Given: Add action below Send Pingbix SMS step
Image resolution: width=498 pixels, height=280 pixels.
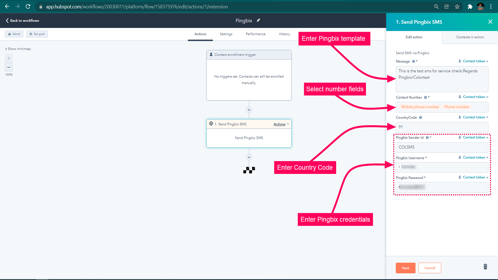Looking at the screenshot, I should click(x=249, y=157).
